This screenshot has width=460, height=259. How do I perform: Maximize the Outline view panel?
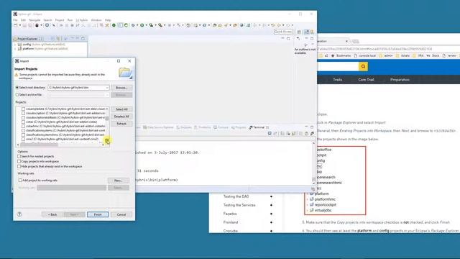(312, 38)
